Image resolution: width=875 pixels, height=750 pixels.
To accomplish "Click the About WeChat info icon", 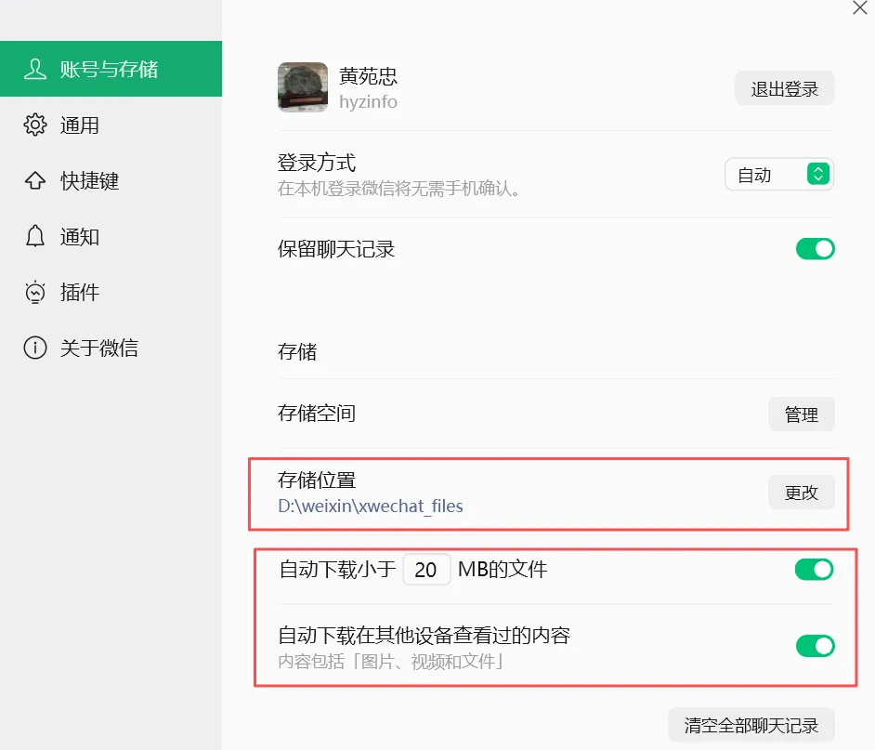I will pos(34,348).
